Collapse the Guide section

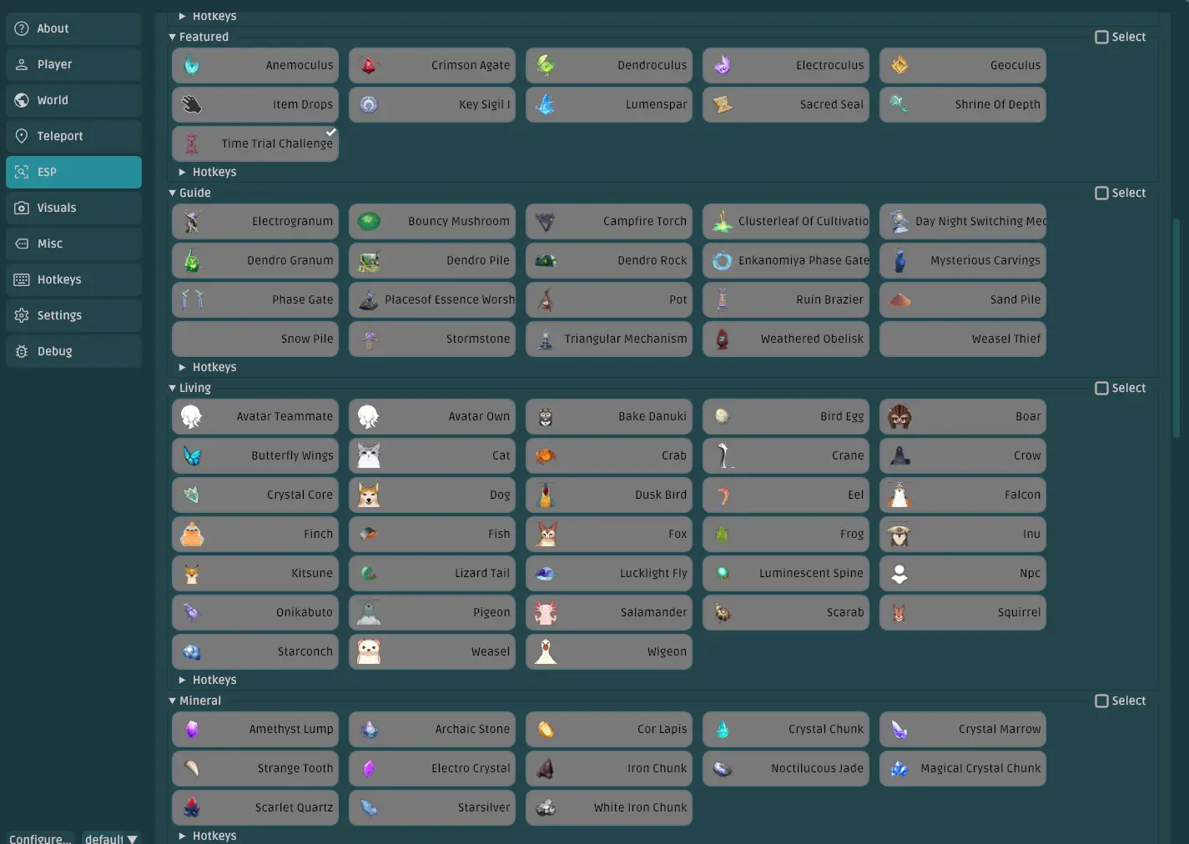(173, 193)
